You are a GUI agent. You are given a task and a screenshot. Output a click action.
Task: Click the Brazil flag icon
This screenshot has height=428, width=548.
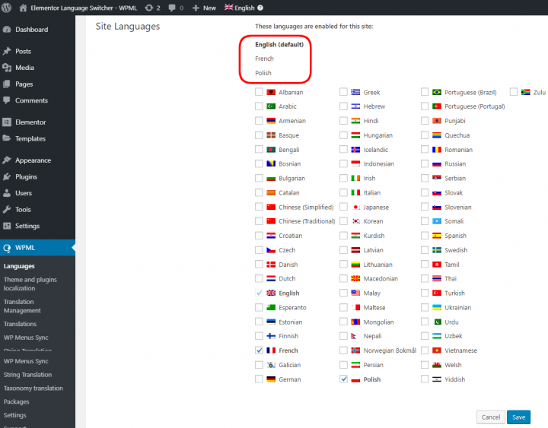click(437, 92)
